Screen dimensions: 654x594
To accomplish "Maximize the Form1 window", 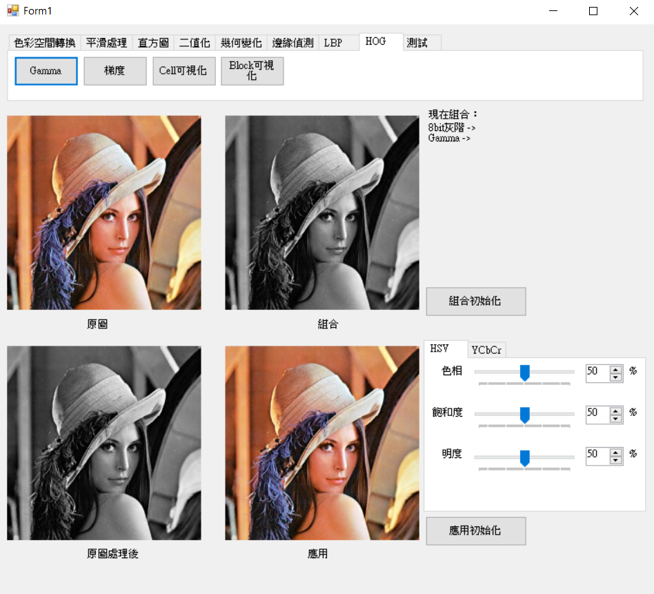I will [x=593, y=11].
